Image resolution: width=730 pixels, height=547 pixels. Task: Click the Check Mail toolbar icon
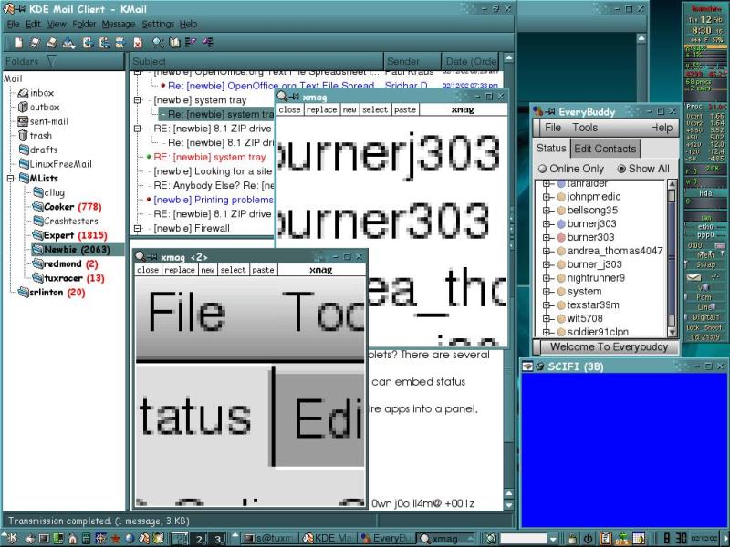(x=68, y=43)
